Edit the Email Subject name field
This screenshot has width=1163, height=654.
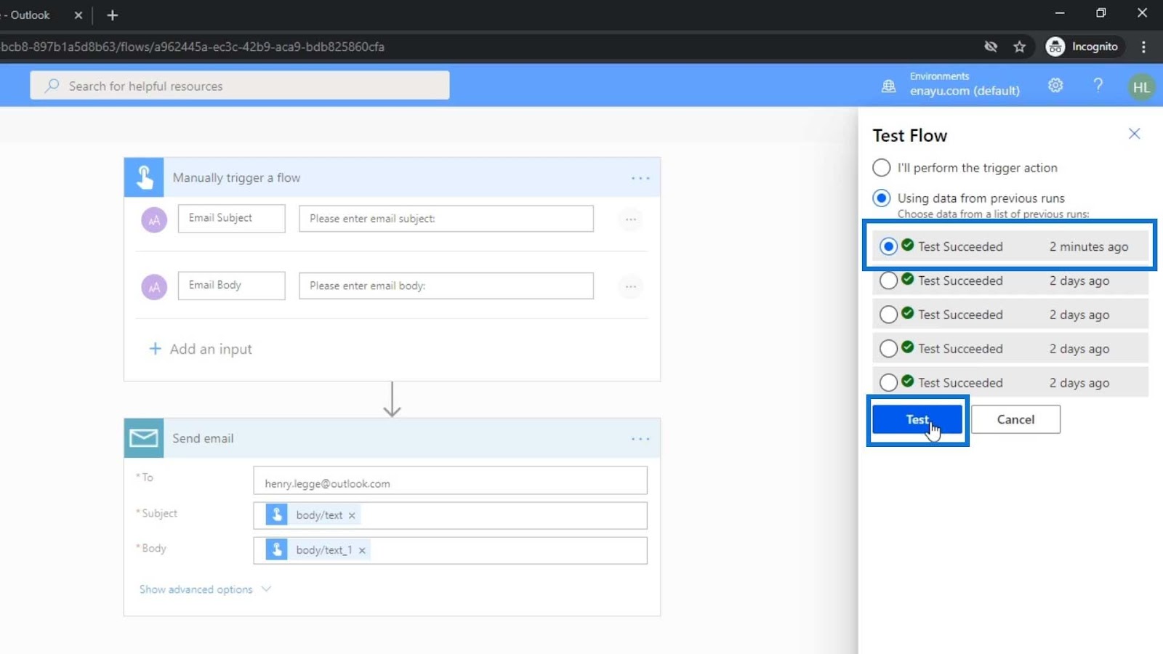(232, 218)
